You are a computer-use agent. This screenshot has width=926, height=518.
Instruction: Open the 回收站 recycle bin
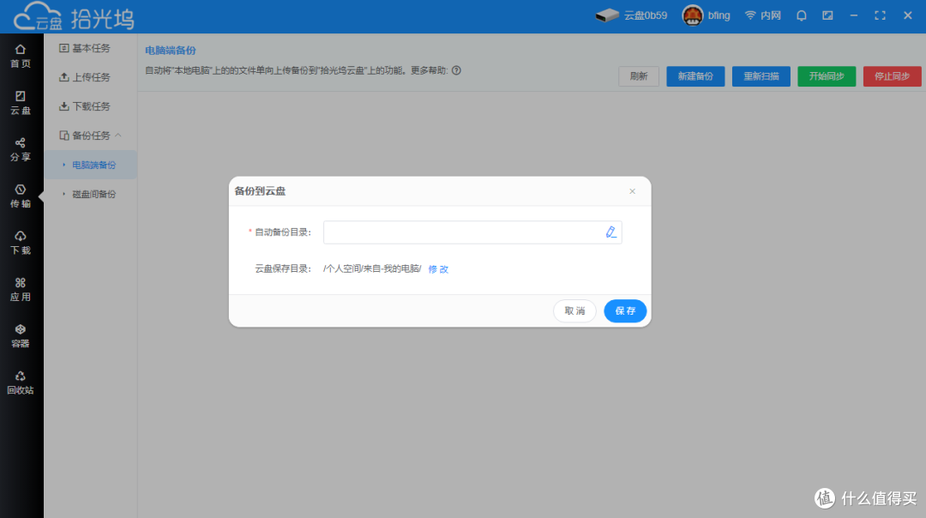click(x=21, y=382)
